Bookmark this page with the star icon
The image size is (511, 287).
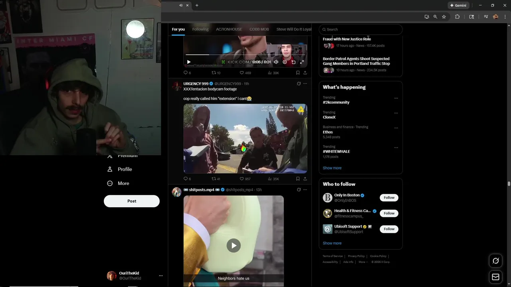click(444, 17)
